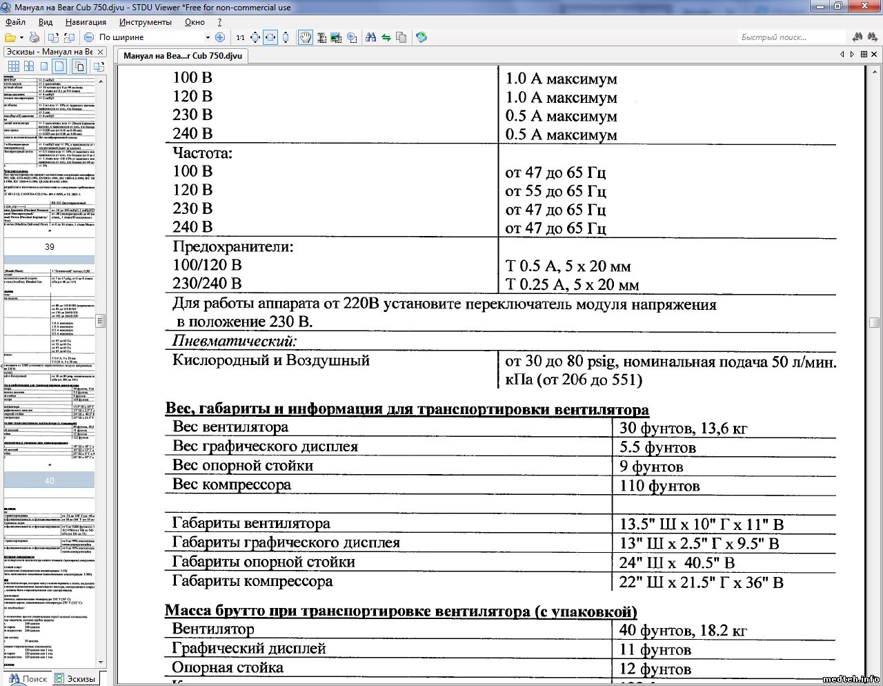Set zoom to actual size 1:1
Screen dimensions: 883x686
[x=240, y=37]
